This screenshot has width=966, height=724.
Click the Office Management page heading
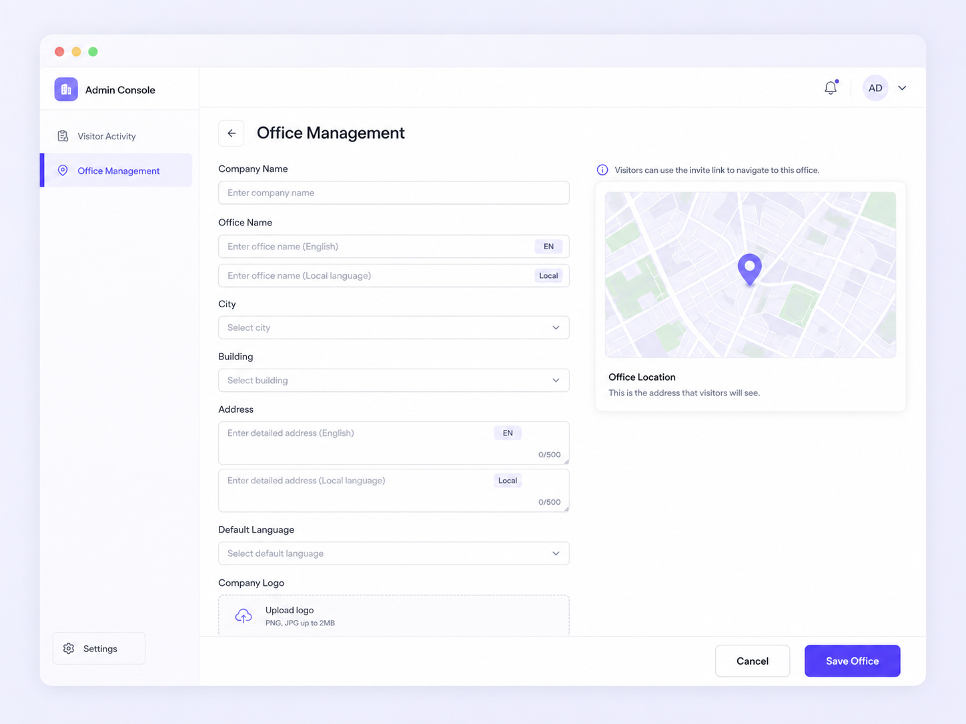point(331,133)
